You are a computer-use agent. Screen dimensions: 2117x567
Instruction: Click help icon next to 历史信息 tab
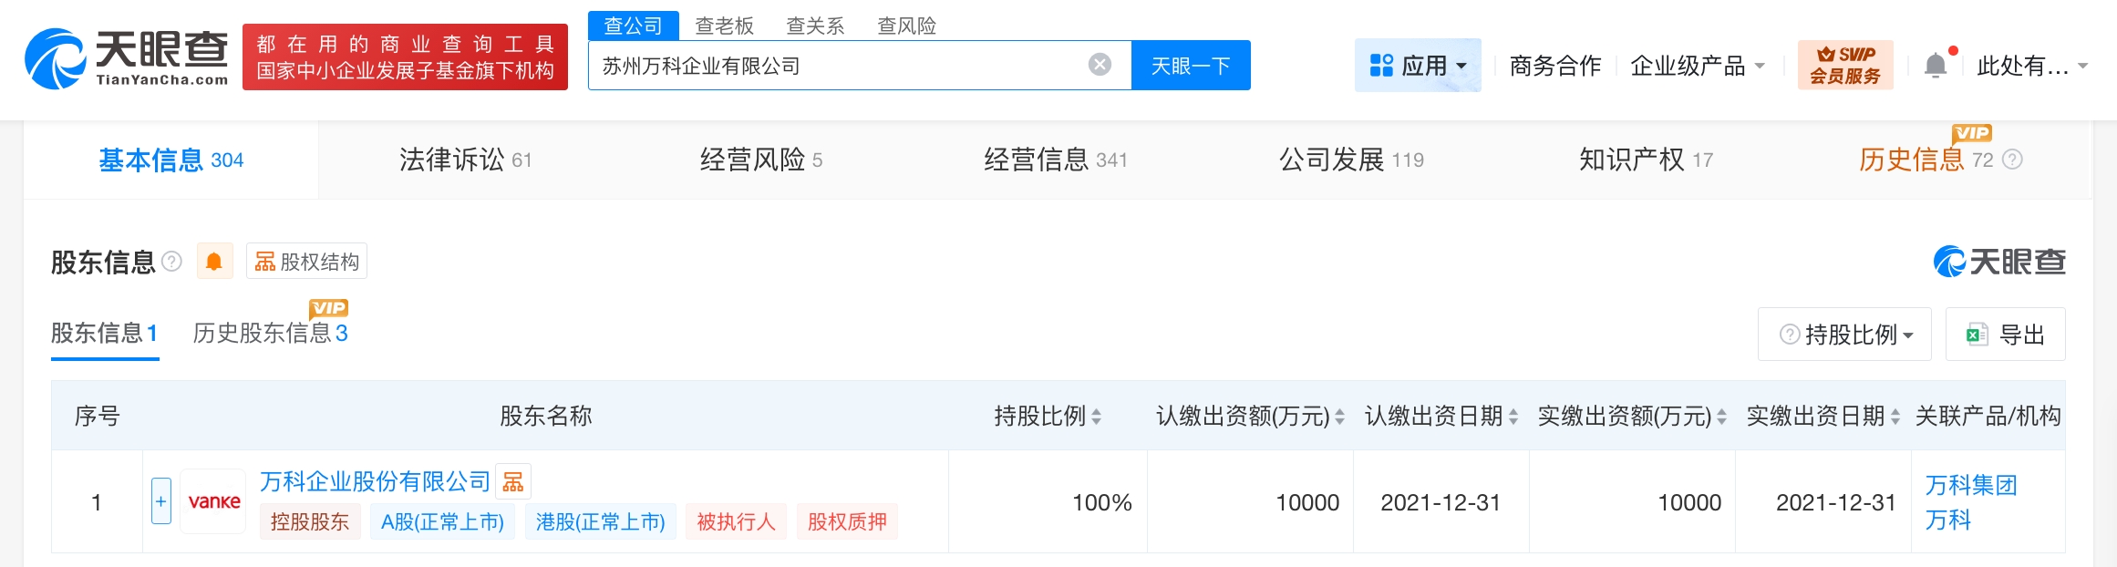2012,160
